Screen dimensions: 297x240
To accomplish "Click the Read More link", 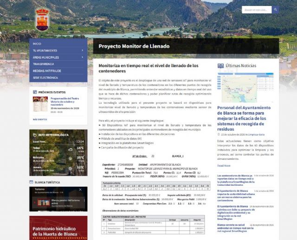I will coord(224,166).
